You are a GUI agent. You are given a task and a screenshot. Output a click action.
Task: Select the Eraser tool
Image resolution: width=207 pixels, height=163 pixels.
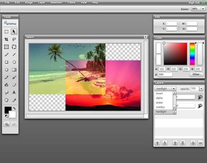(x=14, y=85)
